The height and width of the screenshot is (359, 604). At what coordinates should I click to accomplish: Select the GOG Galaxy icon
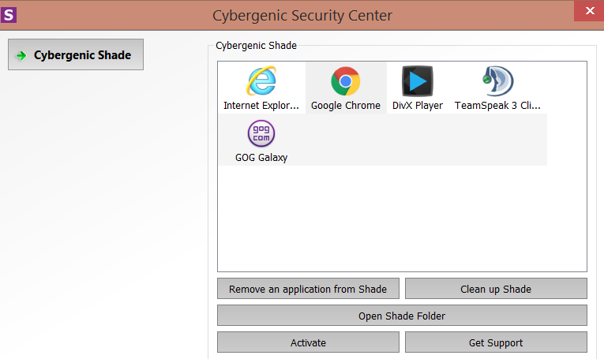click(x=261, y=133)
